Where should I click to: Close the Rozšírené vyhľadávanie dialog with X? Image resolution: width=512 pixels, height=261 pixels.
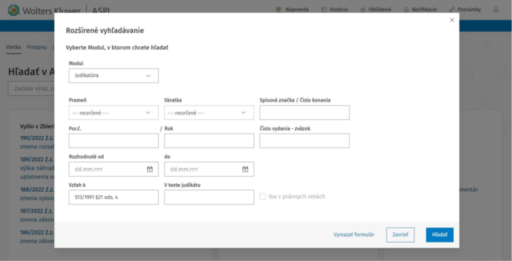452,20
